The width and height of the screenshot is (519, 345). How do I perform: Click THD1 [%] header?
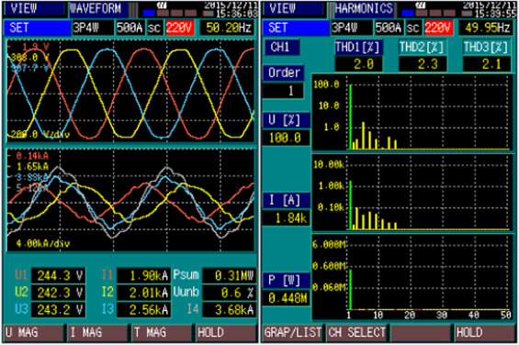(358, 48)
